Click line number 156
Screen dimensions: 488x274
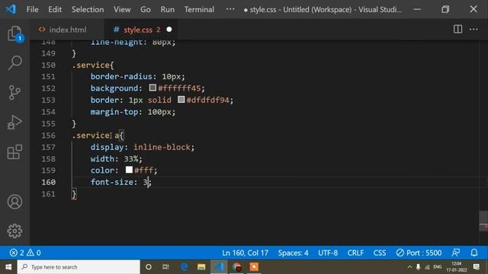coord(49,135)
